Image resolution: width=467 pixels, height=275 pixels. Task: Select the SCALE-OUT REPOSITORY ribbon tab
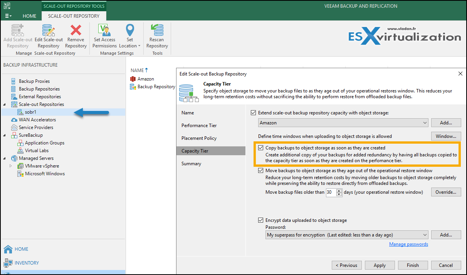tap(74, 16)
